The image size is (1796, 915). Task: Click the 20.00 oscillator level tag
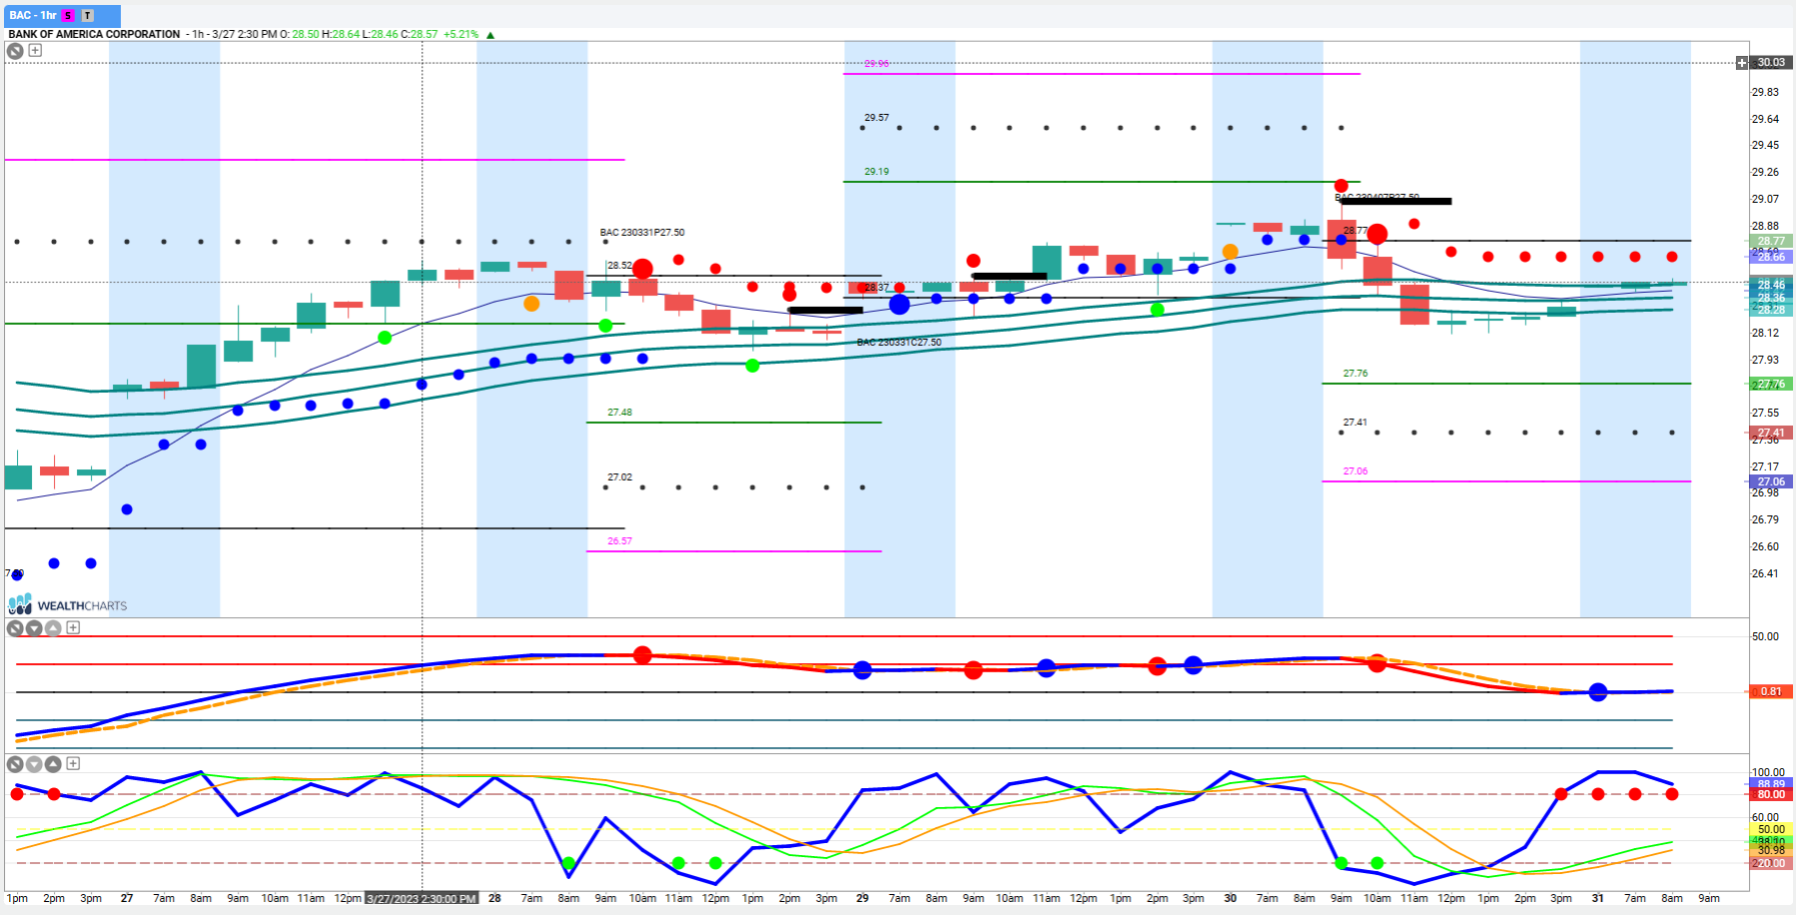1771,863
